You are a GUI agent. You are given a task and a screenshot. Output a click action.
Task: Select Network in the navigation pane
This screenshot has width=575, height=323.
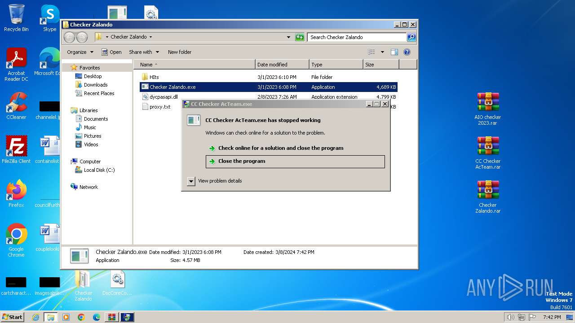tap(88, 187)
